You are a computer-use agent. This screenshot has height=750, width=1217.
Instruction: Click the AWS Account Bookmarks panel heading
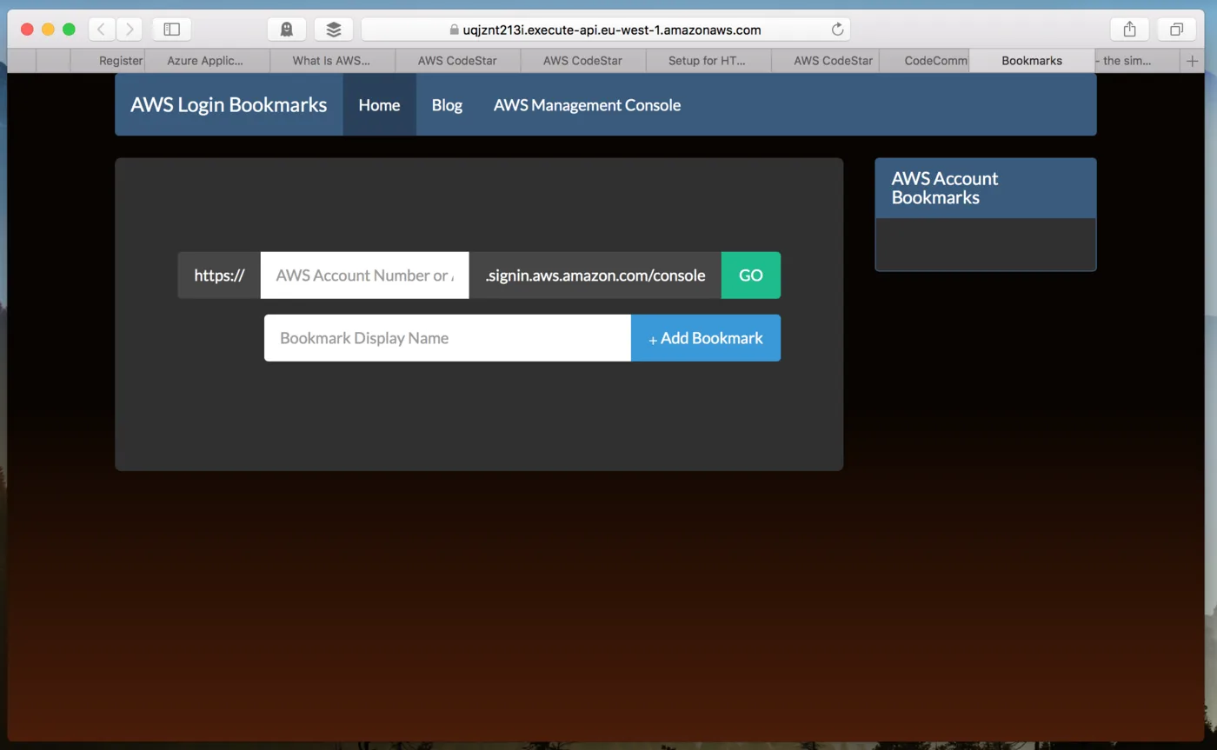tap(945, 188)
